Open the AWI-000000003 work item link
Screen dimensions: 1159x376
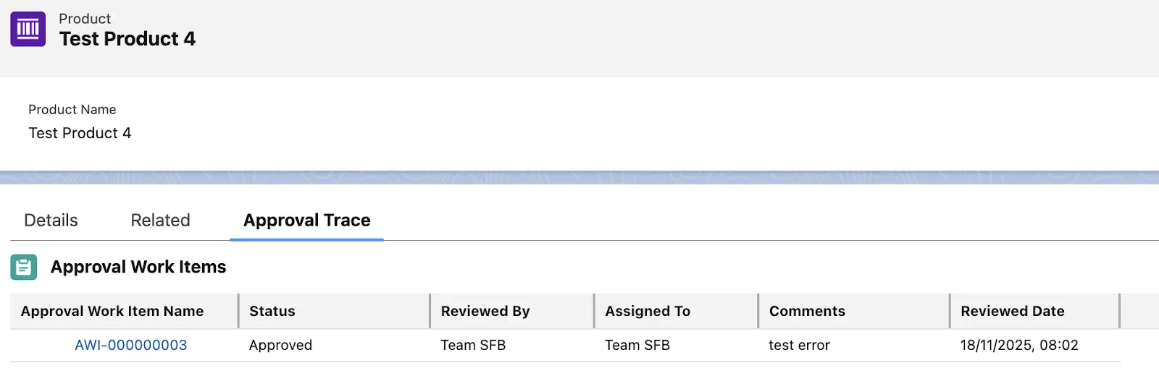click(131, 346)
